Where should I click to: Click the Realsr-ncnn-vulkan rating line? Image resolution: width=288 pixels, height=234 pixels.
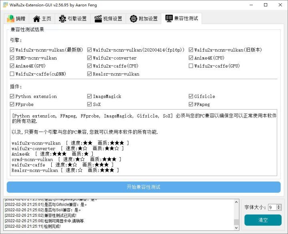coord(65,170)
